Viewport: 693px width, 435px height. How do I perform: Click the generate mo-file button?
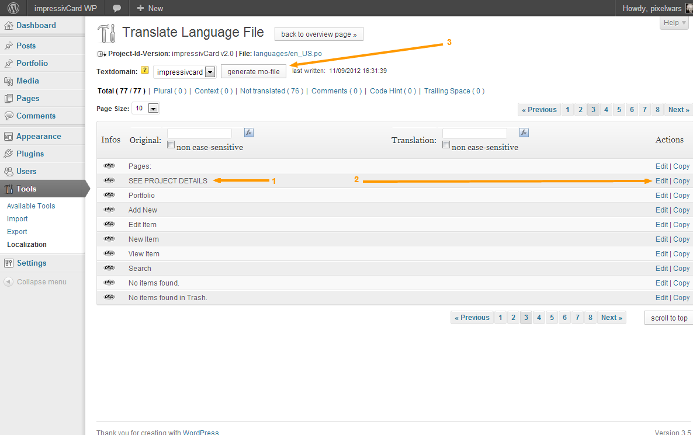(x=254, y=71)
